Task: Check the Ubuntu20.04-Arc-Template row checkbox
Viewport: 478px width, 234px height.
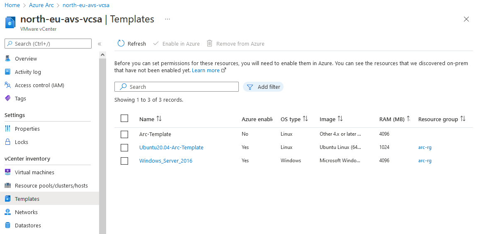Action: (124, 147)
